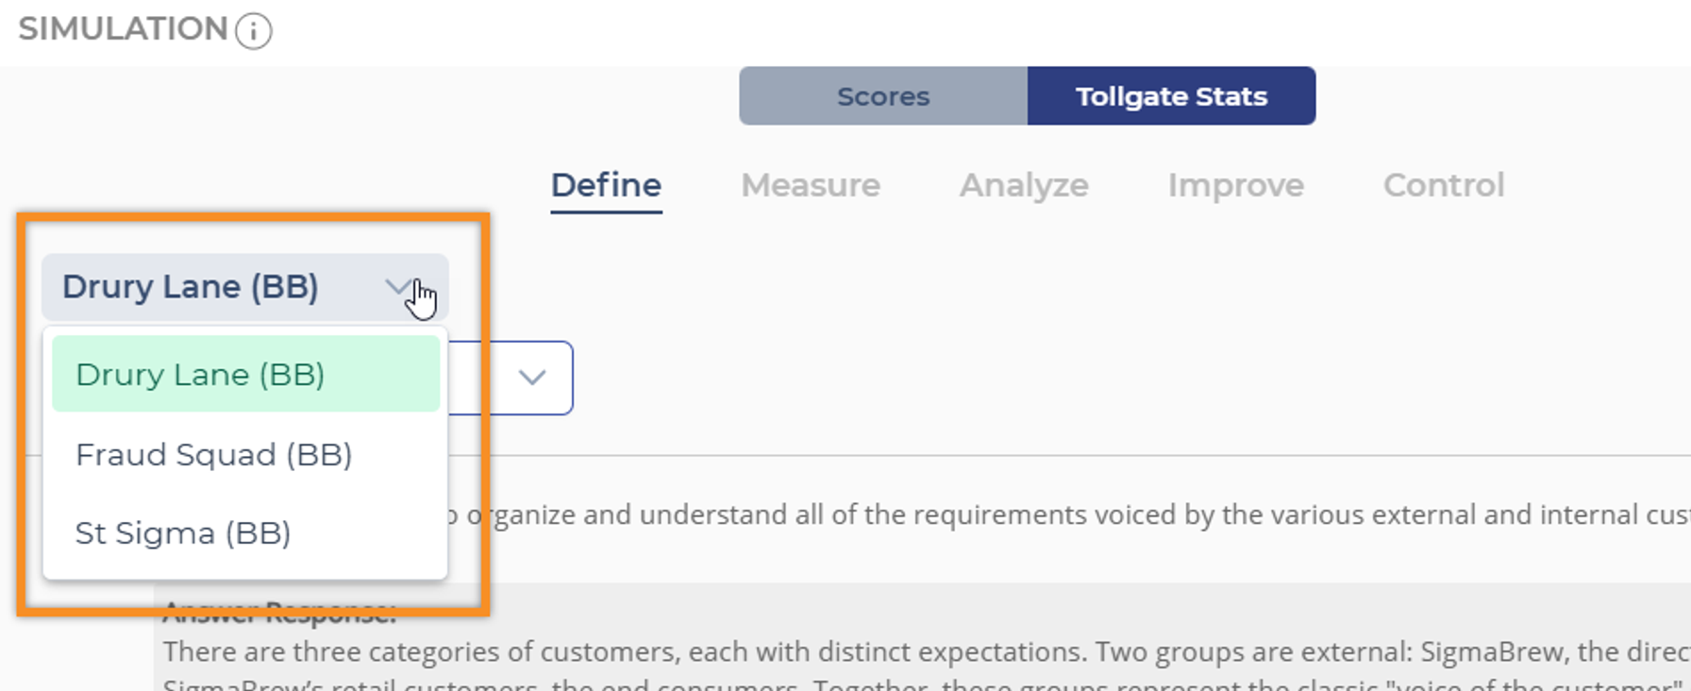Collapse the team selector using its chevron arrow
The image size is (1691, 691).
399,286
